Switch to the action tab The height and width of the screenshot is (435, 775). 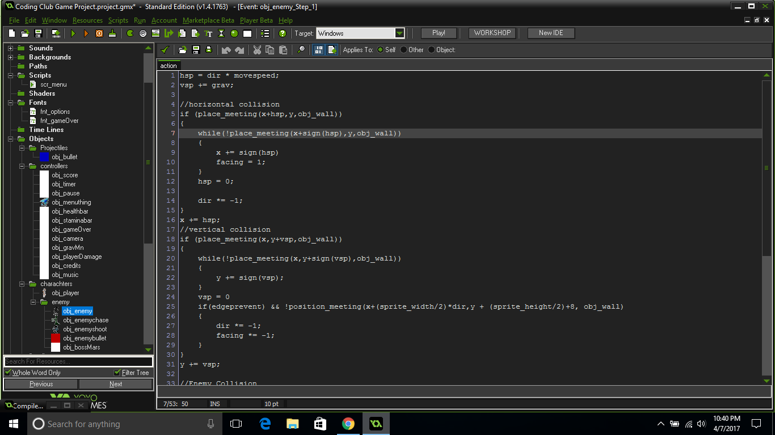pyautogui.click(x=168, y=65)
